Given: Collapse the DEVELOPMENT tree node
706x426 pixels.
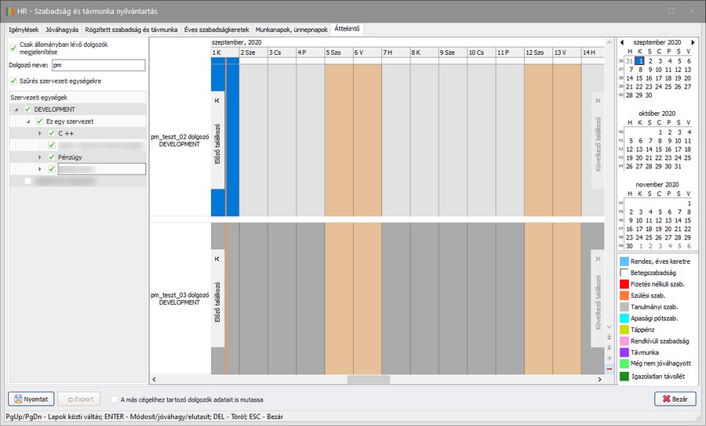Looking at the screenshot, I should (x=16, y=110).
